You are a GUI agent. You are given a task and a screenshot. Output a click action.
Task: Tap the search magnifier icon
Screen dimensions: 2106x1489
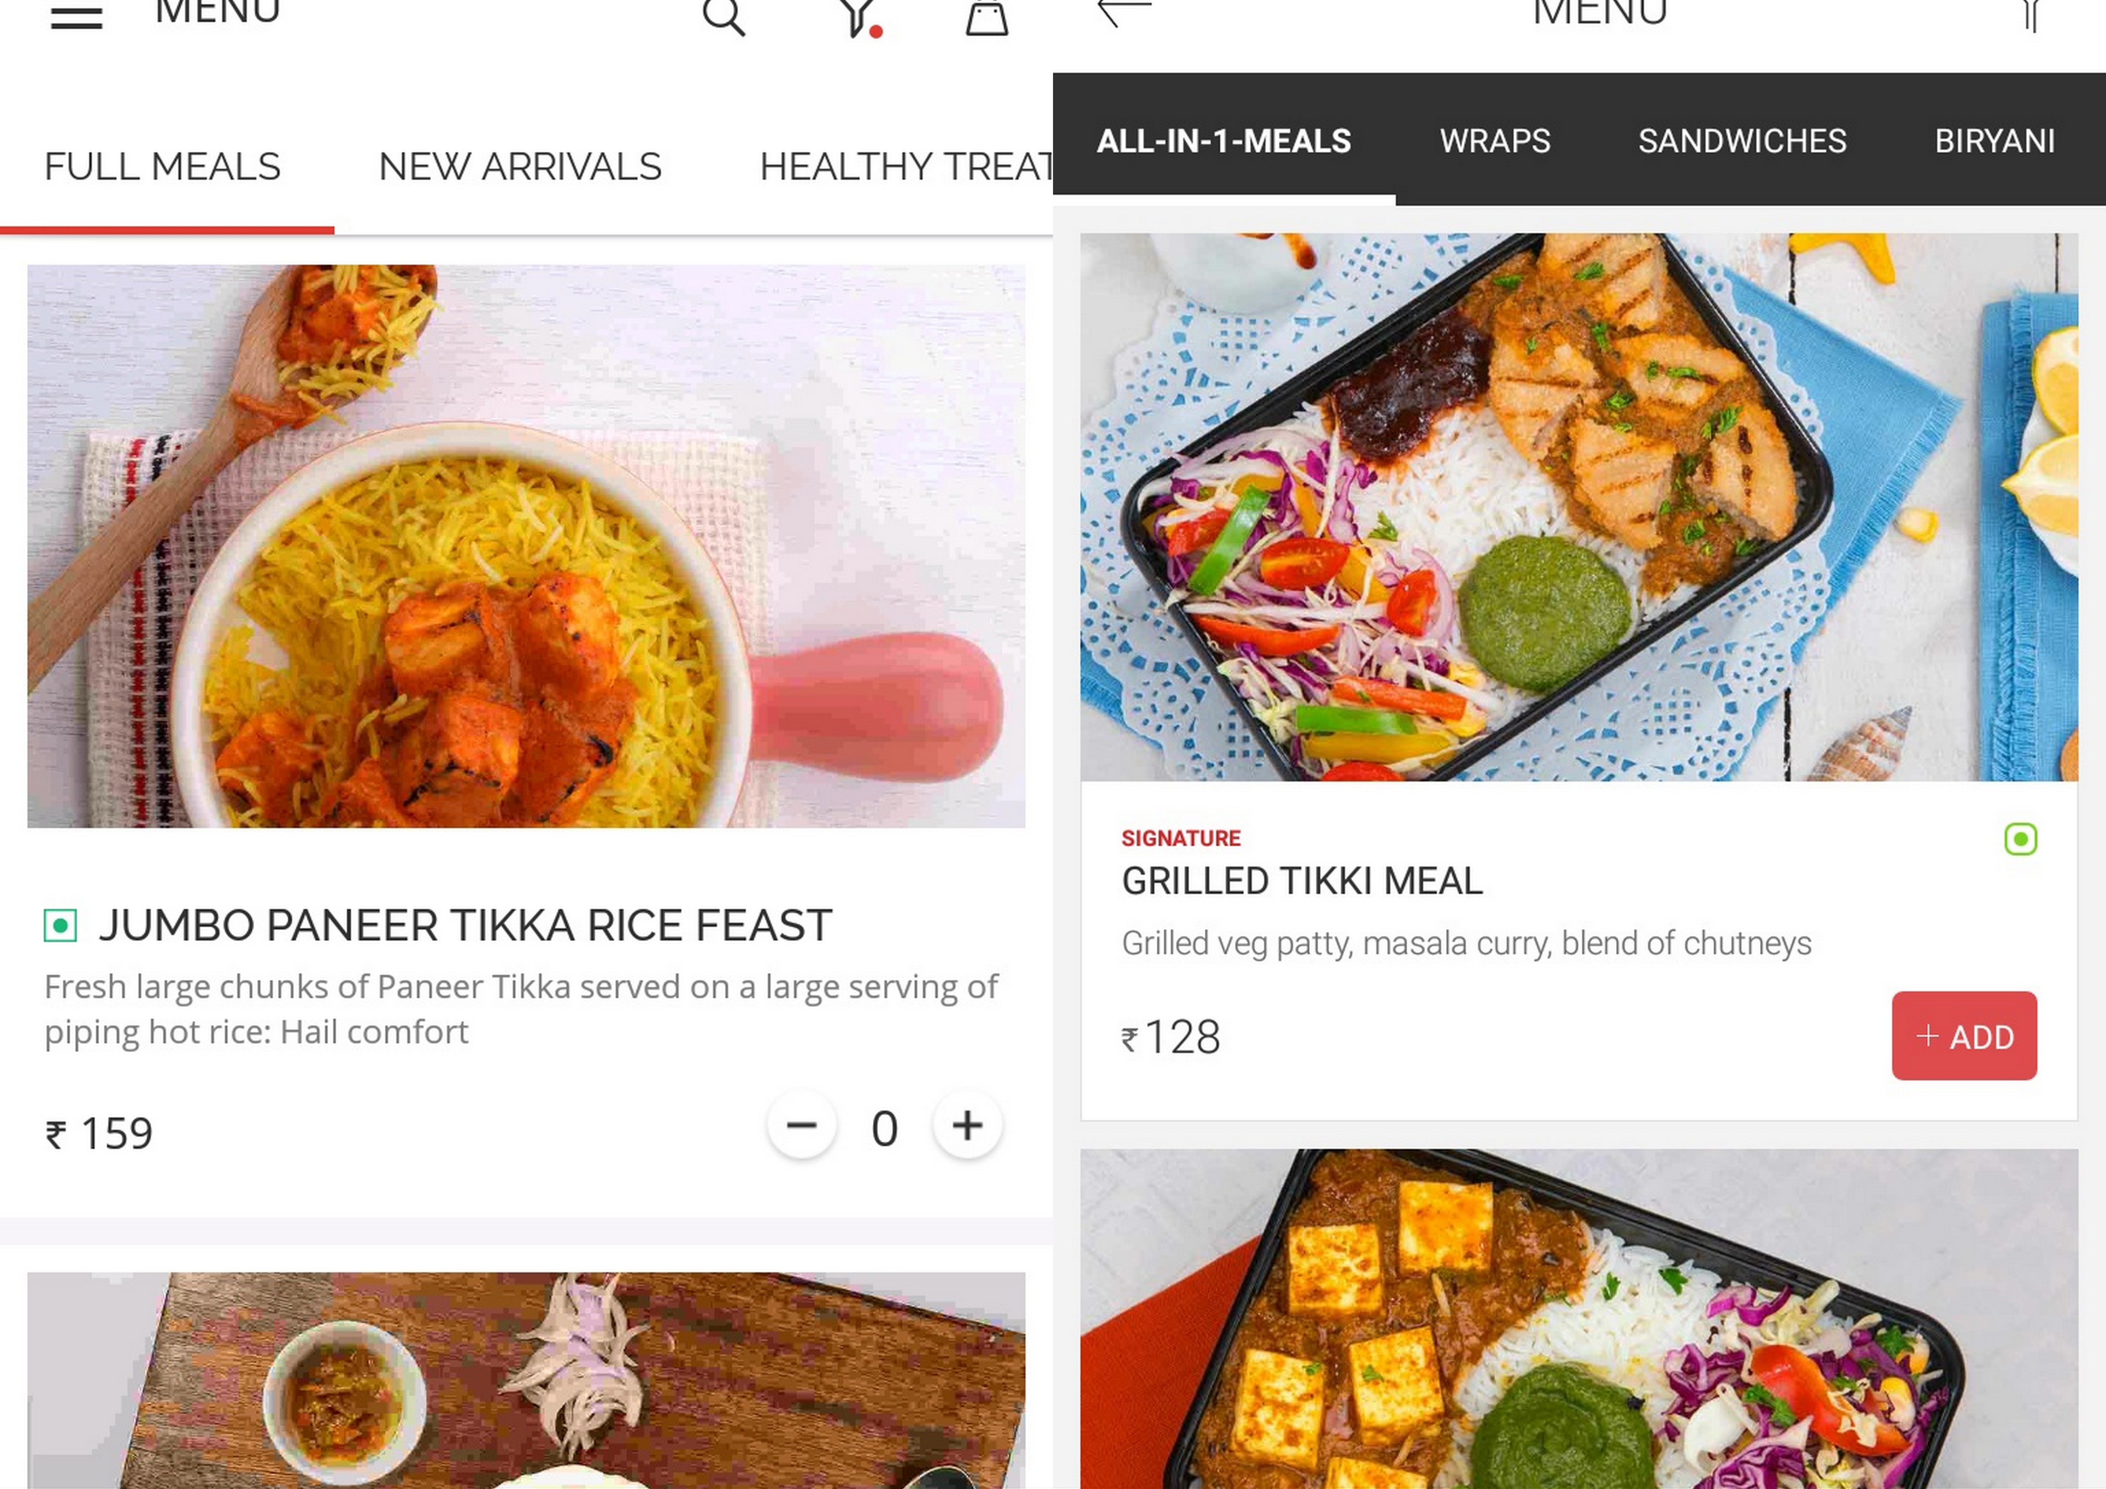point(724,17)
